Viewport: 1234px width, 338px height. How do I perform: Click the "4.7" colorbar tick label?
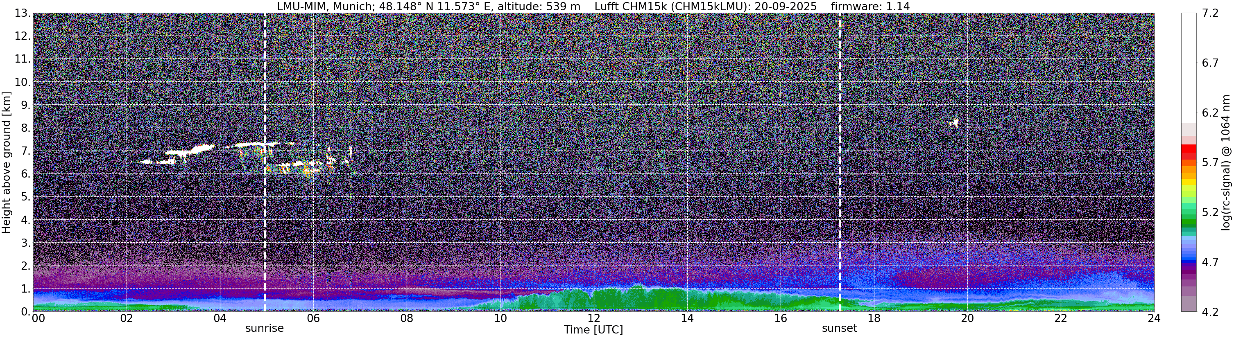tap(1210, 262)
